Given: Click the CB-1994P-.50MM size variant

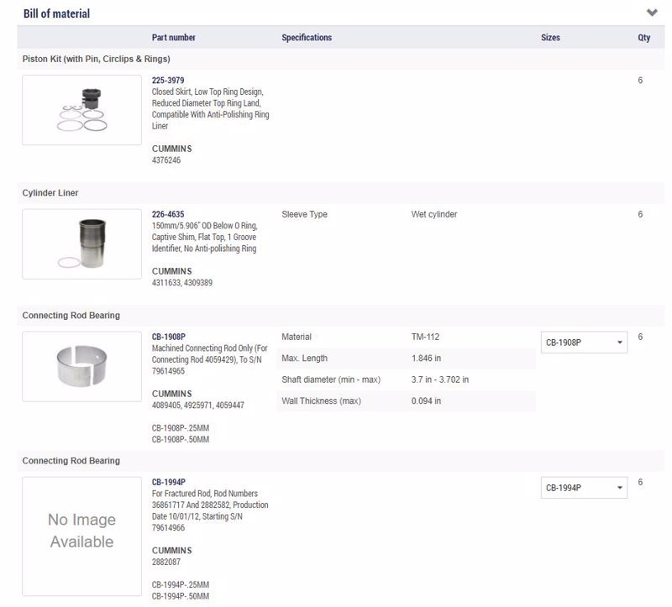Looking at the screenshot, I should coord(181,596).
